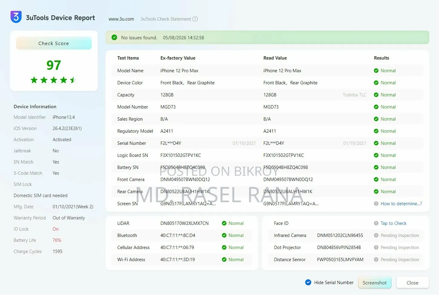Close the device report window
439x295 pixels.
pos(412,283)
